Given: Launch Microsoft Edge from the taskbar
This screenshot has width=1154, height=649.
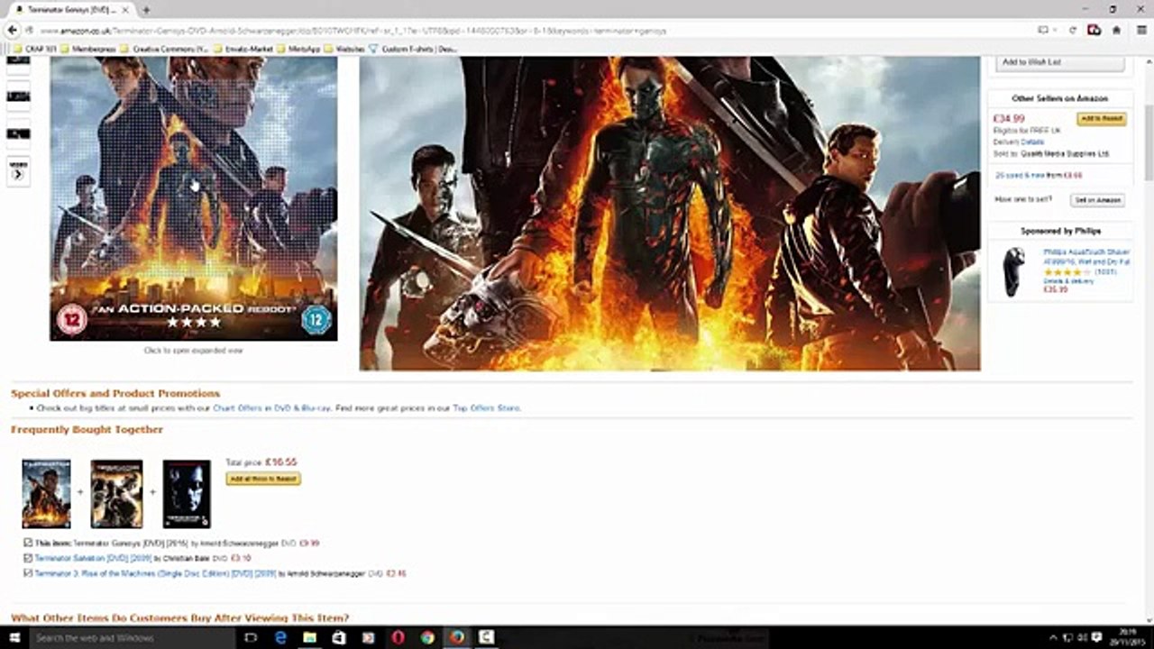Looking at the screenshot, I should coord(280,637).
